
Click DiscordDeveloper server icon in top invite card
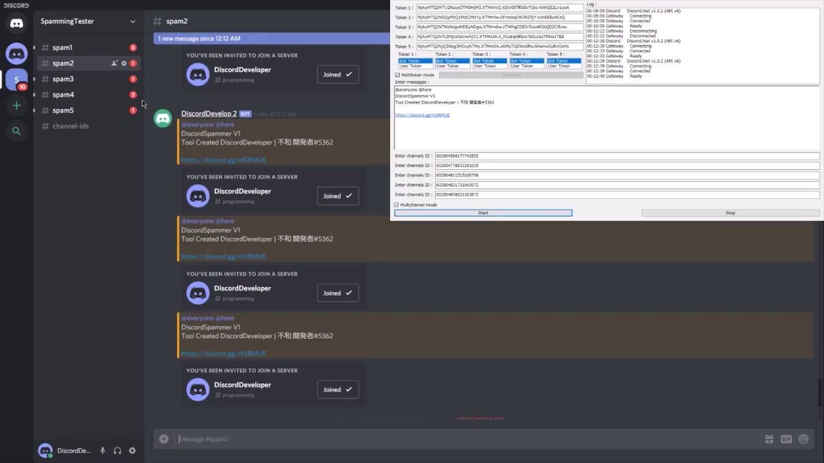pos(198,74)
